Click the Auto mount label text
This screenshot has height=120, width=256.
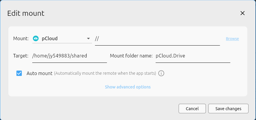click(x=39, y=73)
